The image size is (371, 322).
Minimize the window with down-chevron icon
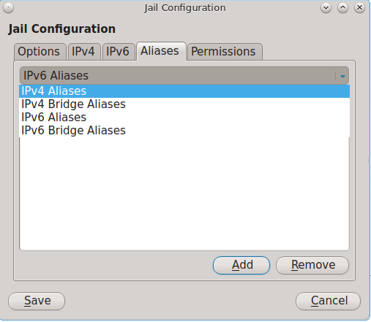[326, 8]
